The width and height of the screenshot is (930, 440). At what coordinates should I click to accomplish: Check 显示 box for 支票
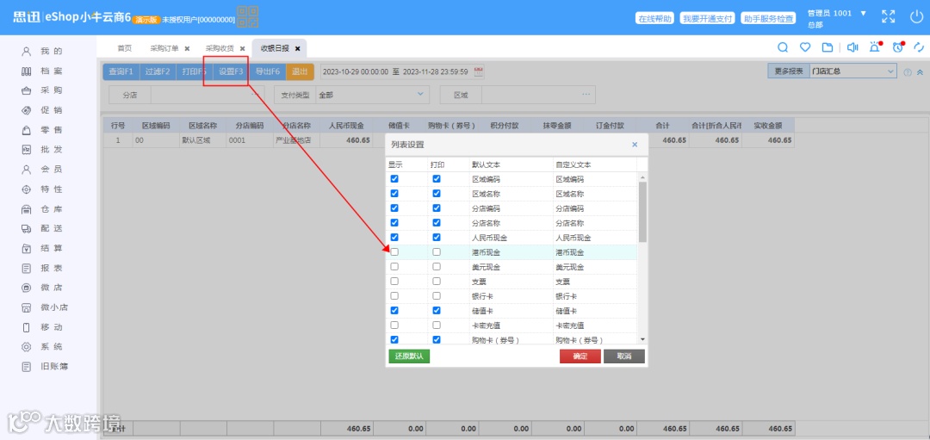click(x=394, y=281)
